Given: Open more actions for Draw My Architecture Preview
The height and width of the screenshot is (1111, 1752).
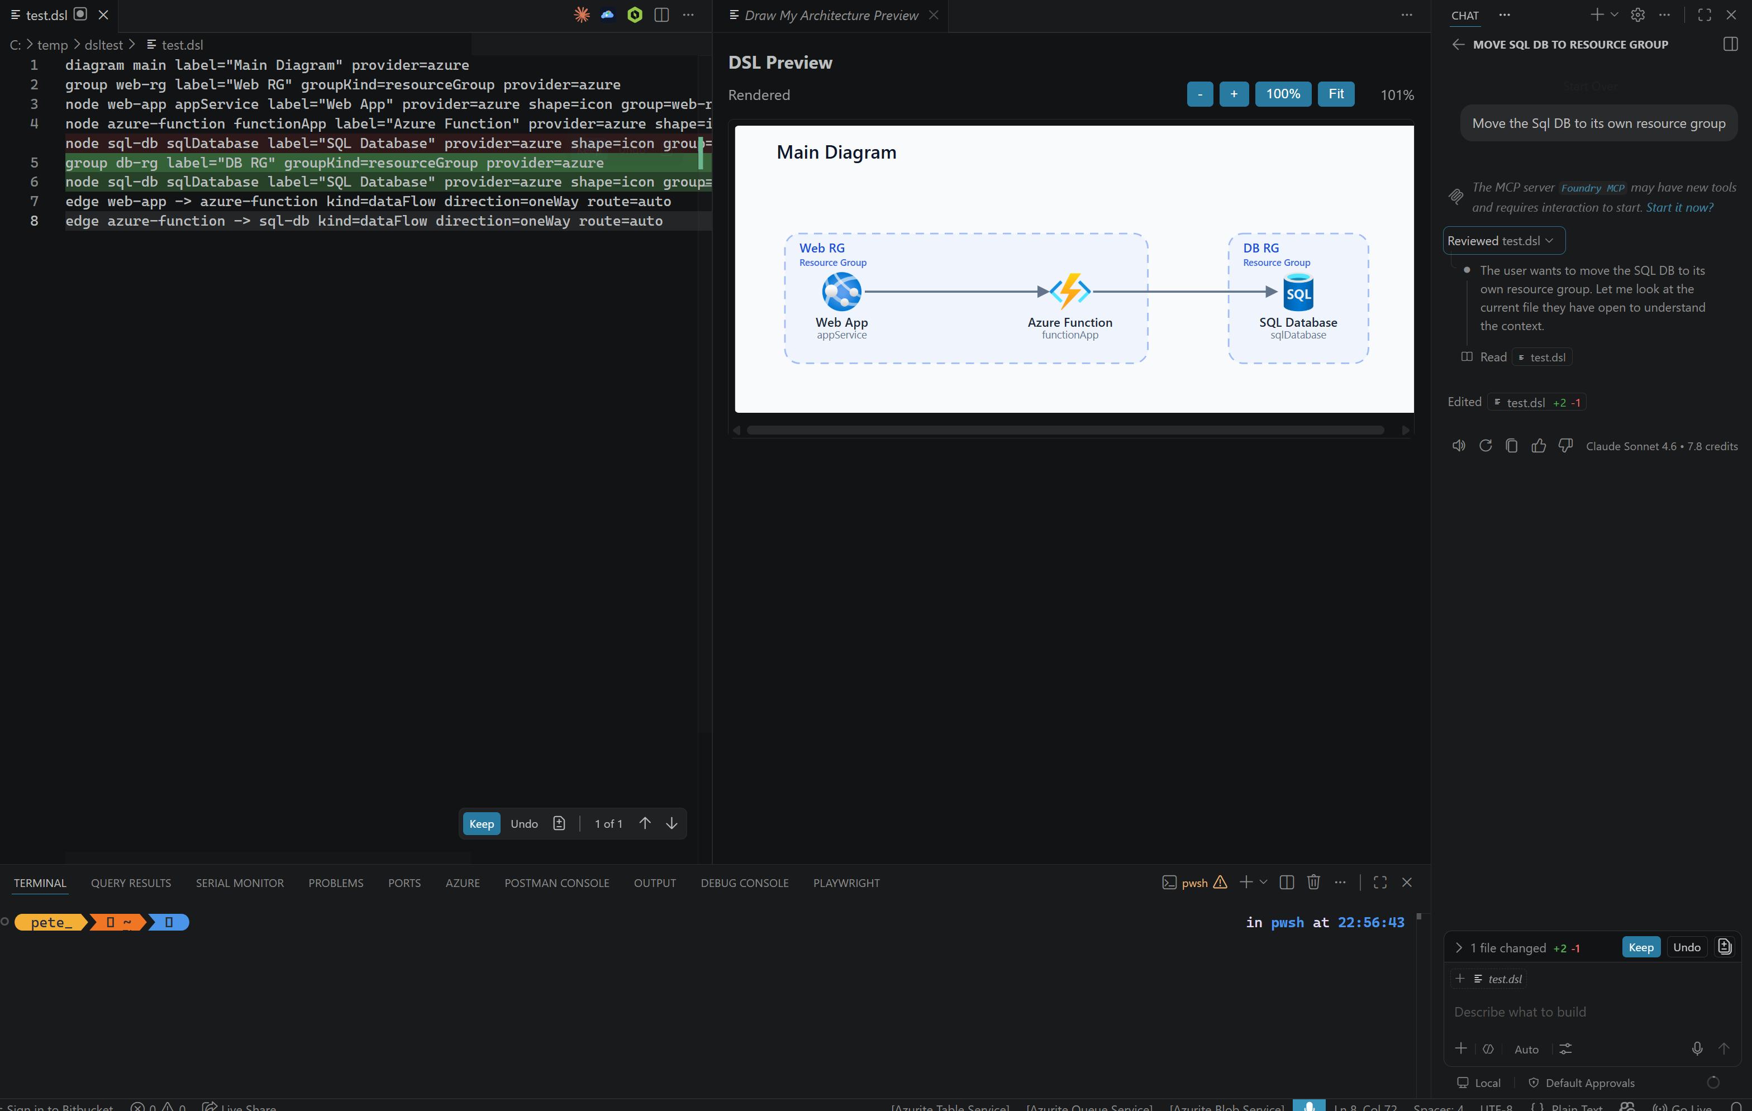Looking at the screenshot, I should click(1407, 15).
